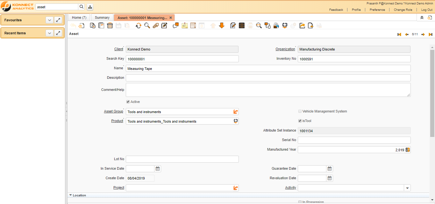
Task: Click the file with arrow icon in toolbar
Action: click(x=310, y=25)
